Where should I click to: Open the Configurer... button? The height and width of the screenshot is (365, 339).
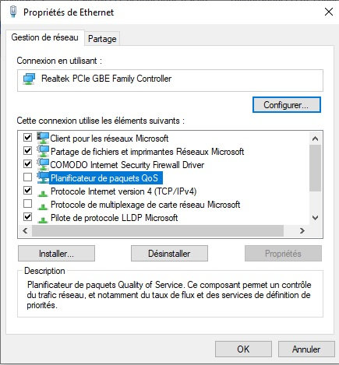287,105
